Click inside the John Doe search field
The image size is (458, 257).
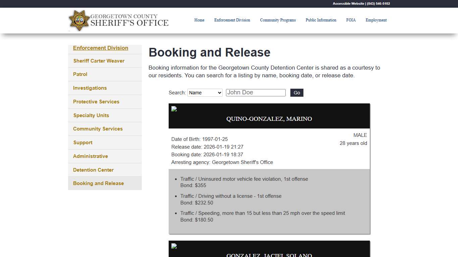pyautogui.click(x=255, y=92)
